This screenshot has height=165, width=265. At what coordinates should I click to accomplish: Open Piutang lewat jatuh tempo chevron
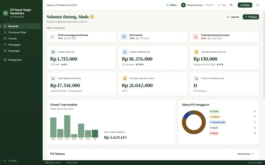pyautogui.click(x=255, y=37)
